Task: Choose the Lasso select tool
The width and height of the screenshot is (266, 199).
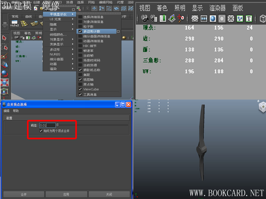Action: point(4,47)
